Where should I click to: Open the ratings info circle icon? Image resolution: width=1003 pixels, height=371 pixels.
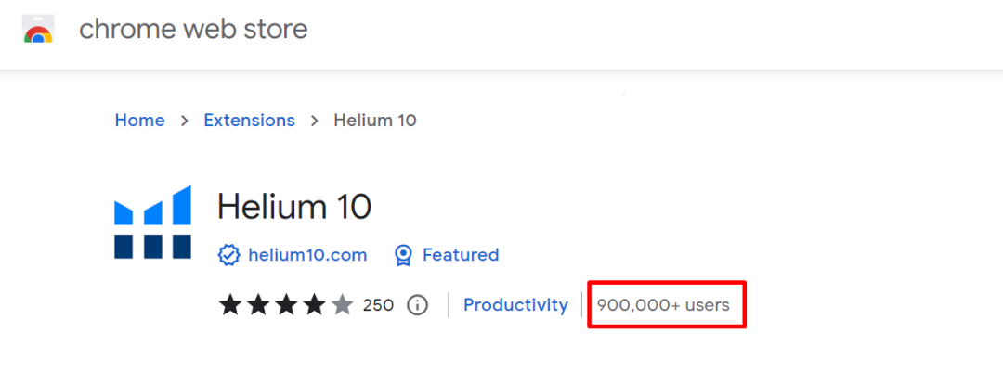coord(418,305)
